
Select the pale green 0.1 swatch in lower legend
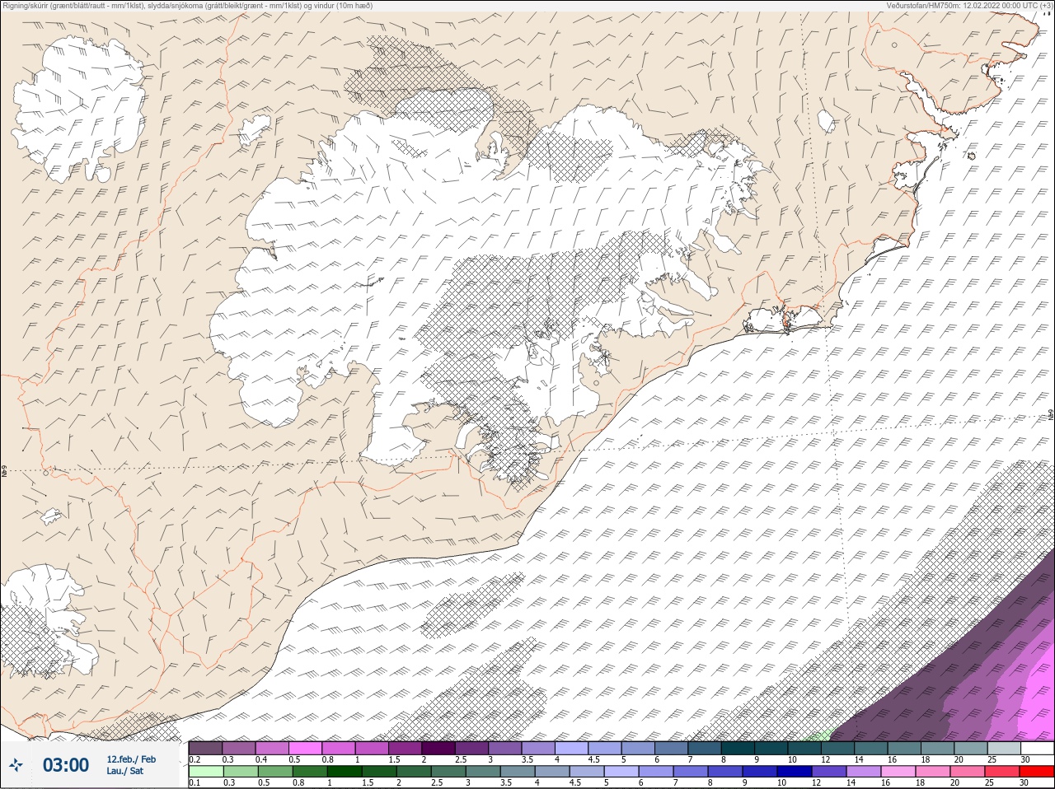tap(206, 771)
